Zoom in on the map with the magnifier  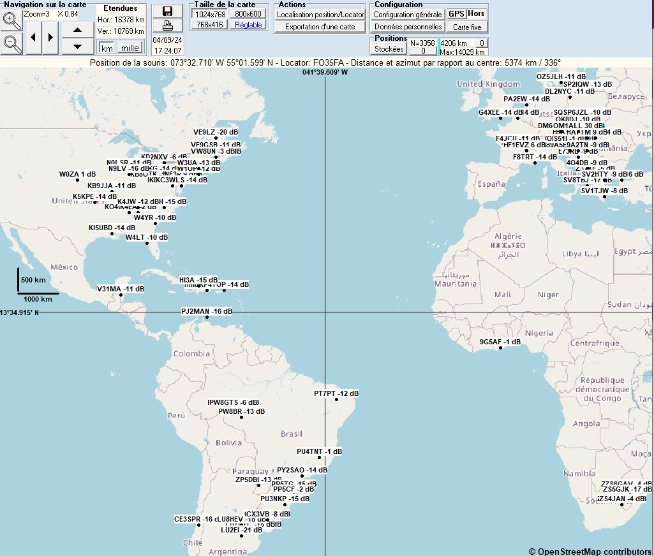pyautogui.click(x=11, y=20)
